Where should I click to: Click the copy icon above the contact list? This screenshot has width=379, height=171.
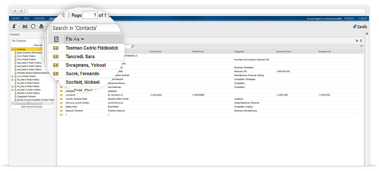[357, 41]
